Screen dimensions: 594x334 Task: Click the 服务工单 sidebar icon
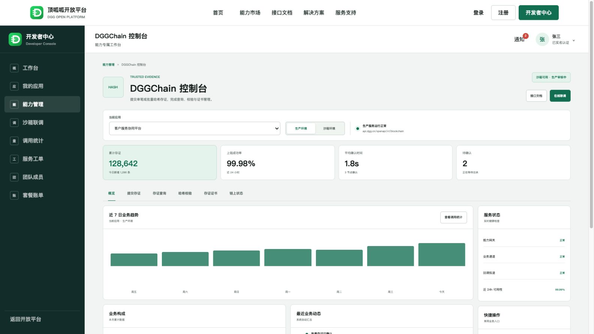coord(14,159)
